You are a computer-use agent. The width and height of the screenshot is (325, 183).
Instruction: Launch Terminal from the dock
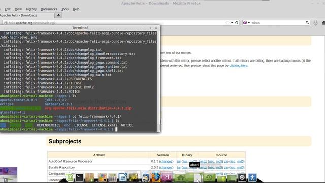pyautogui.click(x=79, y=177)
